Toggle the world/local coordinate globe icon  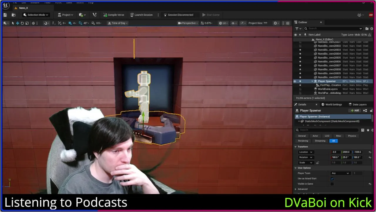tap(33, 23)
